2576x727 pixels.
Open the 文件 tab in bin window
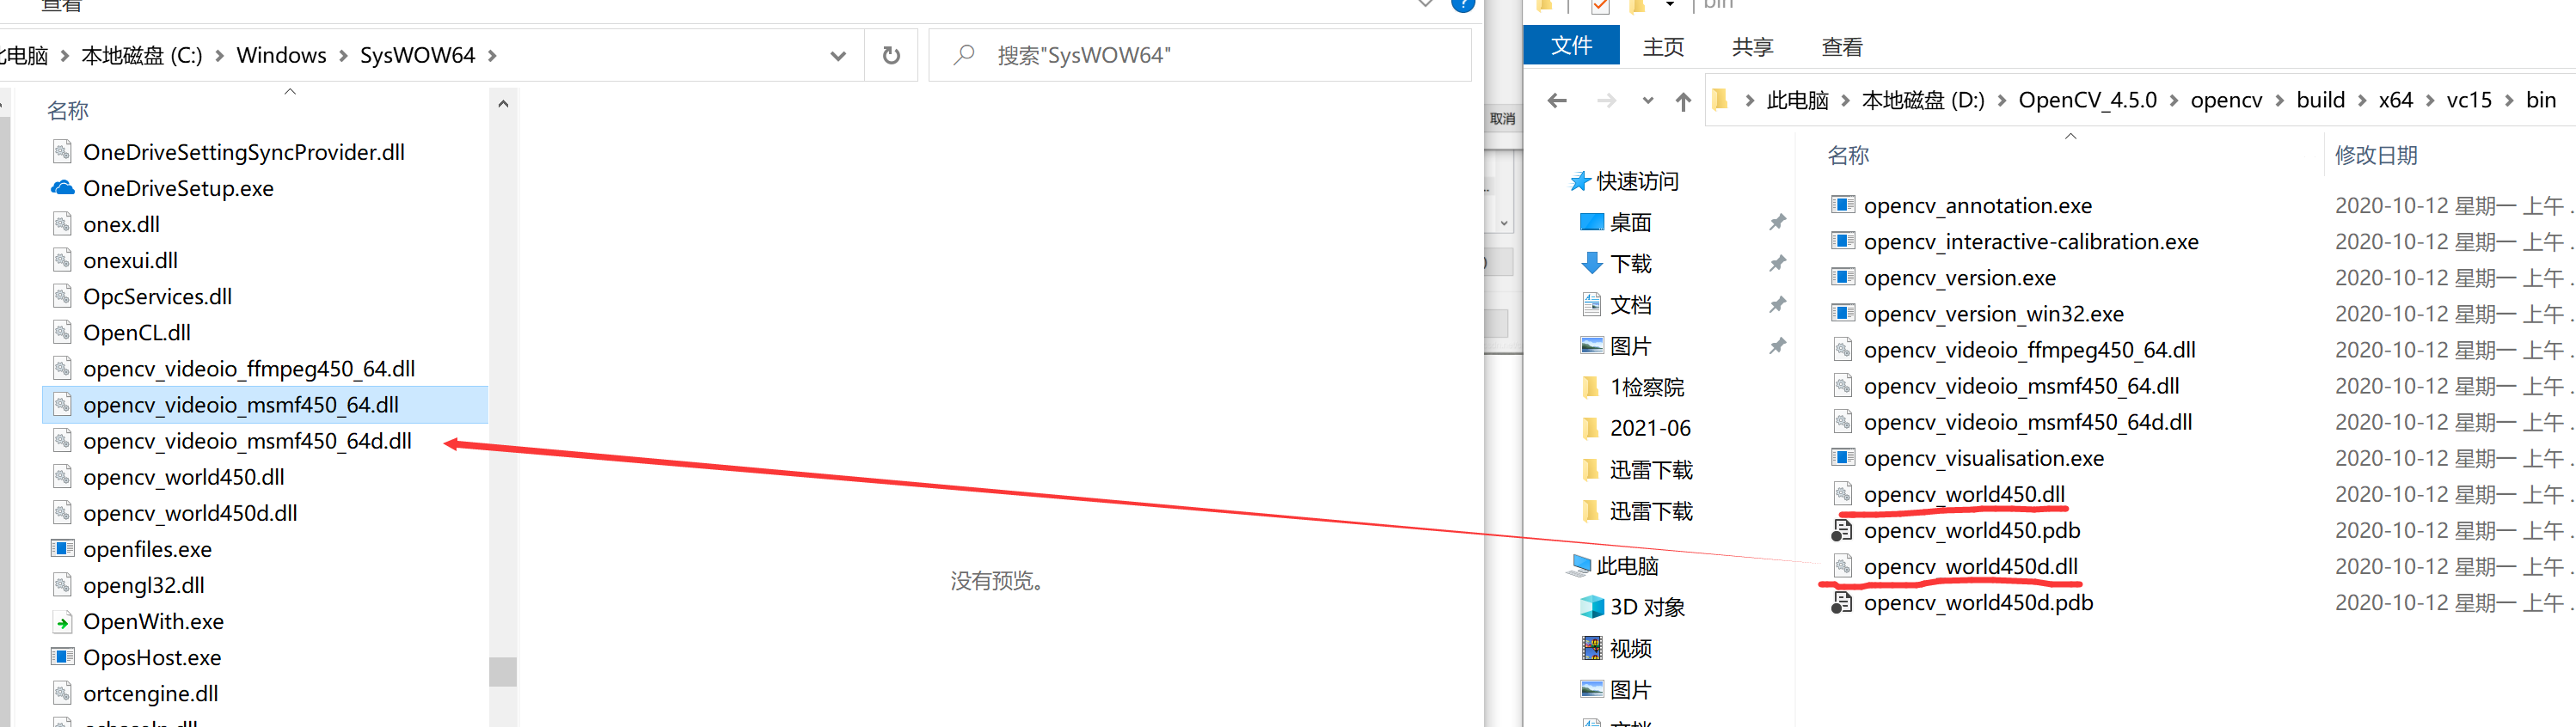coord(1571,46)
